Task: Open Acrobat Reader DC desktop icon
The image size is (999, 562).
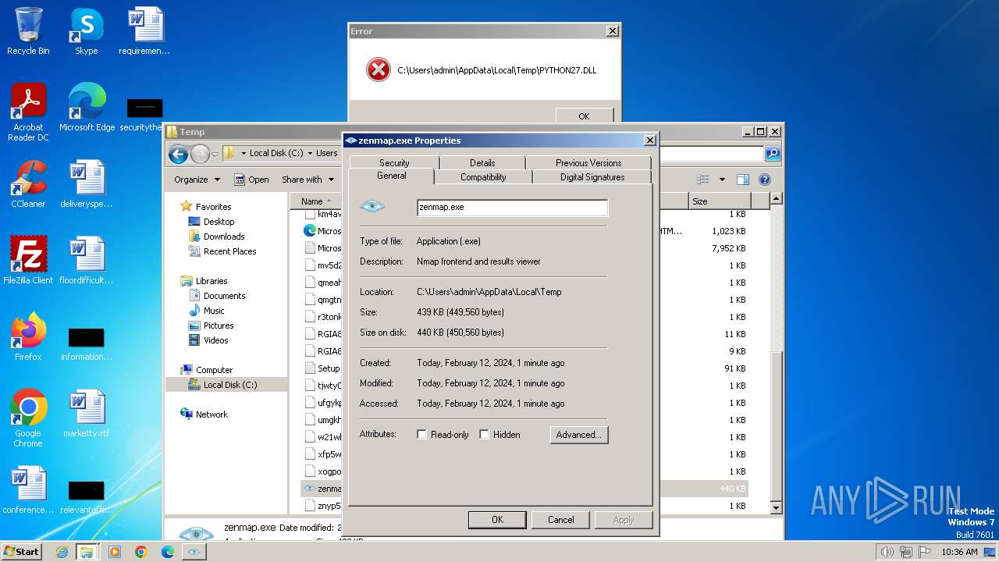Action: click(28, 112)
